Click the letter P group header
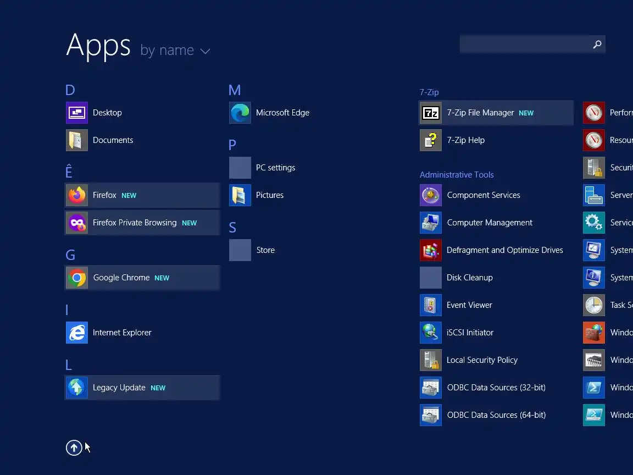The width and height of the screenshot is (633, 475). click(232, 145)
